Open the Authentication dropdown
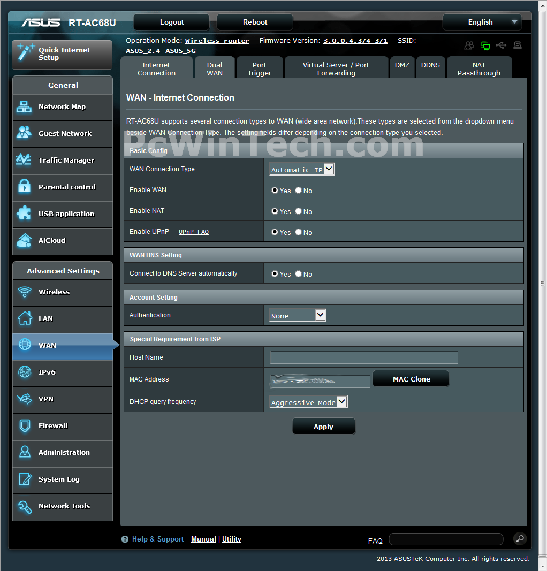Viewport: 547px width, 571px height. pos(298,315)
